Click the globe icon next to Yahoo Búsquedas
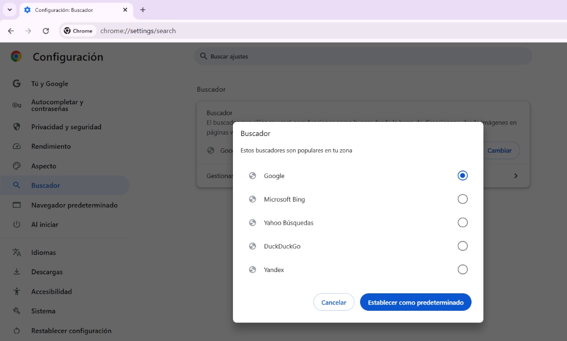This screenshot has width=567, height=341. click(x=253, y=223)
